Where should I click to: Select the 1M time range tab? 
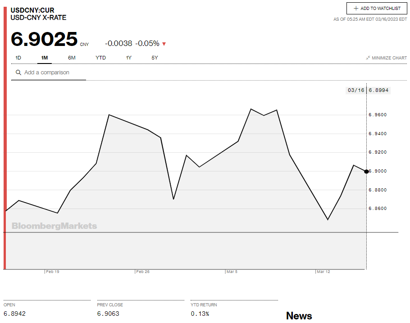coord(45,58)
